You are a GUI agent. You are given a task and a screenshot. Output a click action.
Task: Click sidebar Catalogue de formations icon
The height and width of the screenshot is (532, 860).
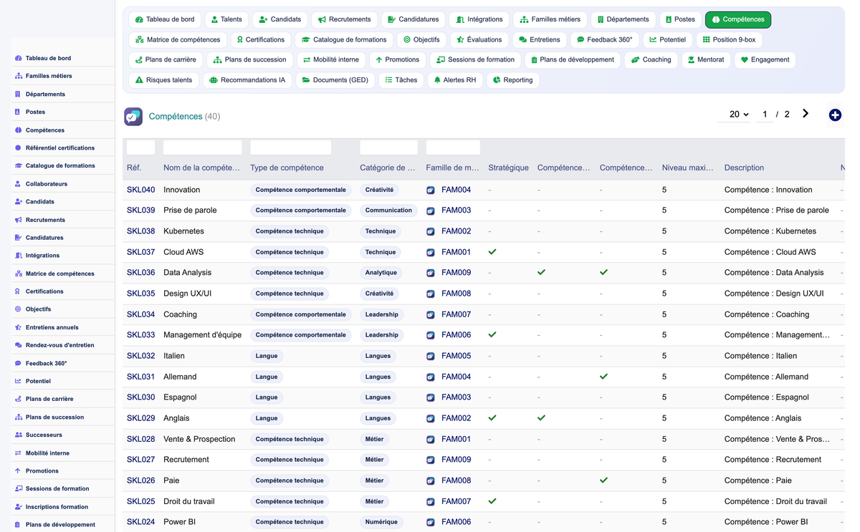tap(18, 165)
